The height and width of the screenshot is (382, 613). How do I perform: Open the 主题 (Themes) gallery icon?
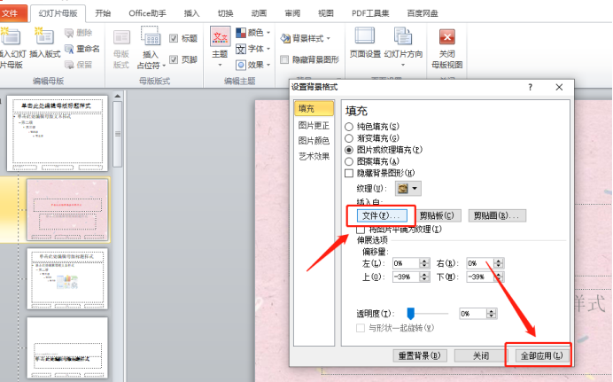click(220, 38)
